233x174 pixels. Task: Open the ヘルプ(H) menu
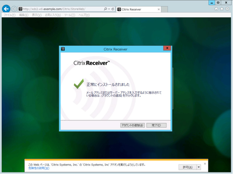(x=84, y=15)
